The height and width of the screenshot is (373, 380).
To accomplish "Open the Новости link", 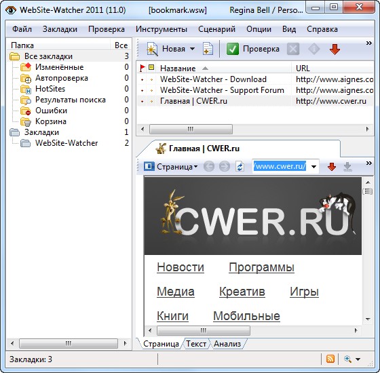I will click(180, 267).
